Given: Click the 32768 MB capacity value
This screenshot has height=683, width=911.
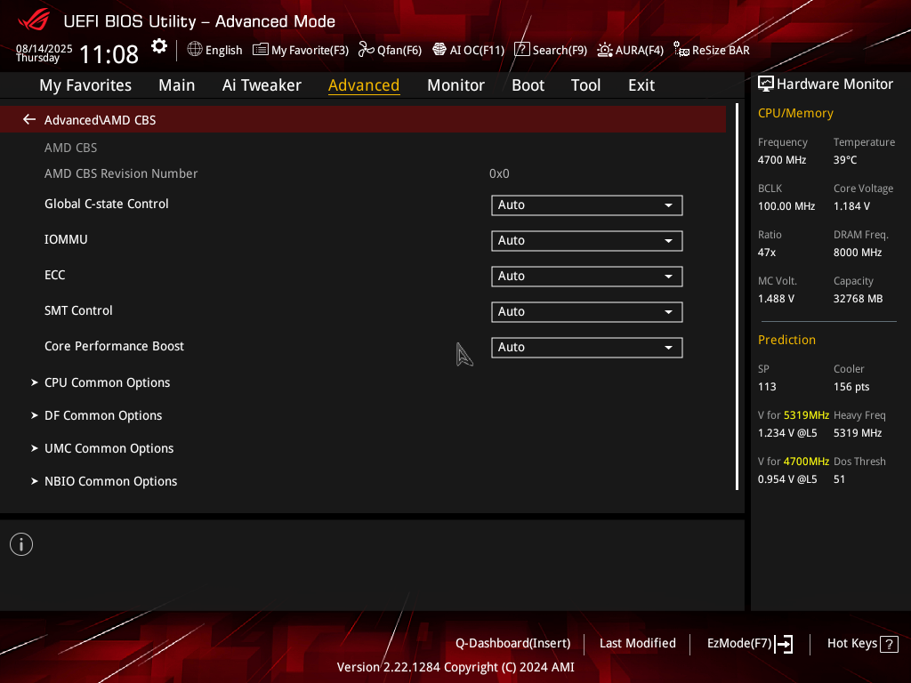Looking at the screenshot, I should pyautogui.click(x=858, y=299).
